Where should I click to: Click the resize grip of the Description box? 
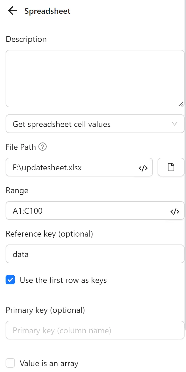[x=181, y=103]
